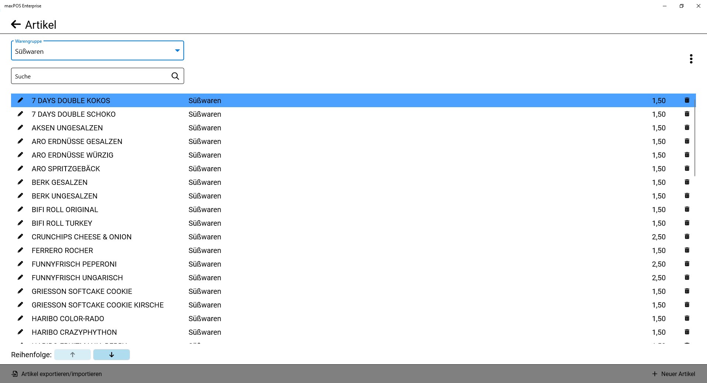Delete the FUNNYFRISCH PEPERONI article
This screenshot has width=707, height=383.
tap(687, 264)
